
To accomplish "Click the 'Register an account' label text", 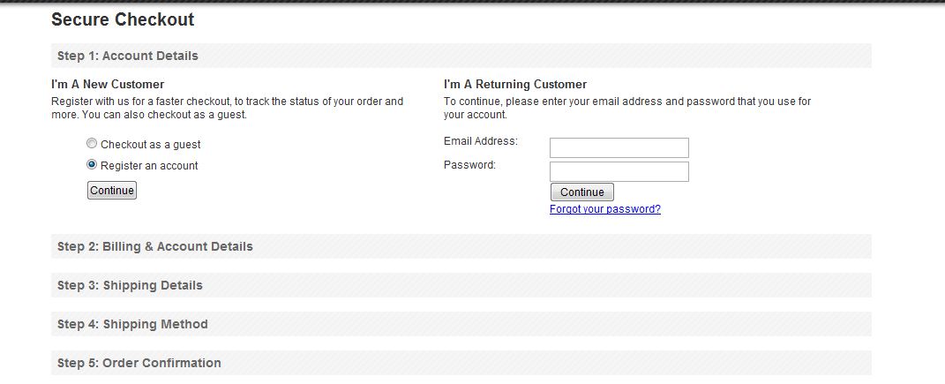I will pos(149,165).
